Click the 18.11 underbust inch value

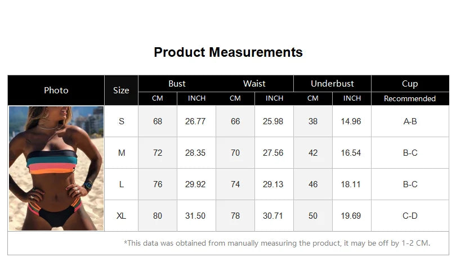click(351, 184)
